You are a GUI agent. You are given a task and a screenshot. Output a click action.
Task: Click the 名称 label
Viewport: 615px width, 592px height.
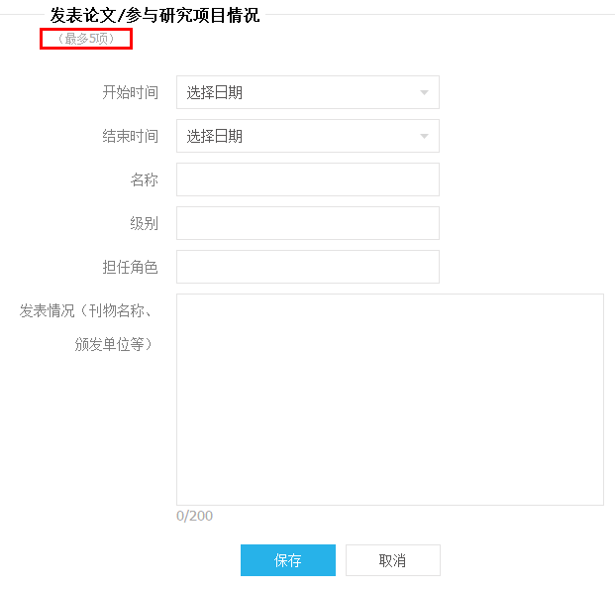click(x=144, y=180)
